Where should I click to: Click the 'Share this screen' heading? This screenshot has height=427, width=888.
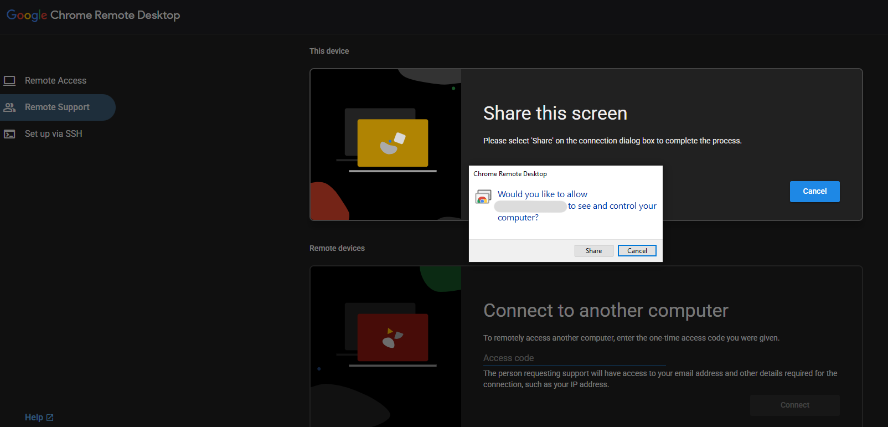tap(555, 114)
